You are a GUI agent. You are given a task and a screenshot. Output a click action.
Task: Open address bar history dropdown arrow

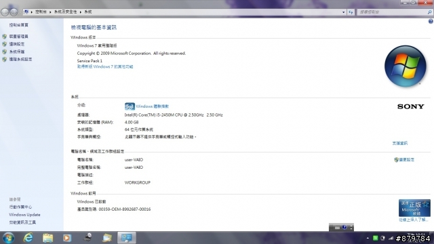pos(344,12)
